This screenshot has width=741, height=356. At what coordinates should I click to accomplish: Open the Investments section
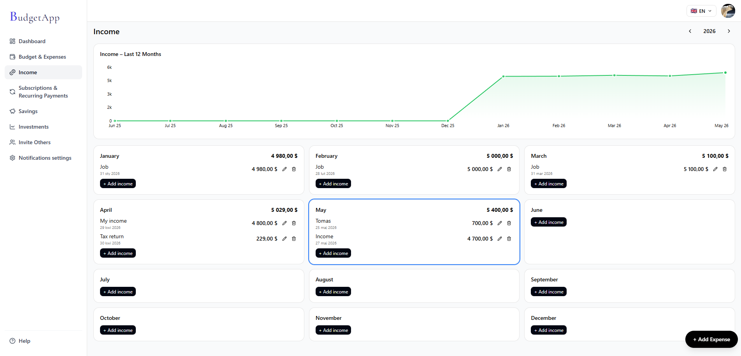[43, 127]
